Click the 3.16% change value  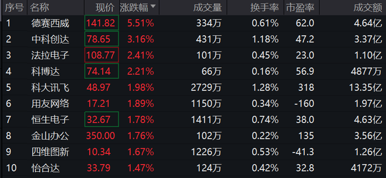tap(140, 39)
